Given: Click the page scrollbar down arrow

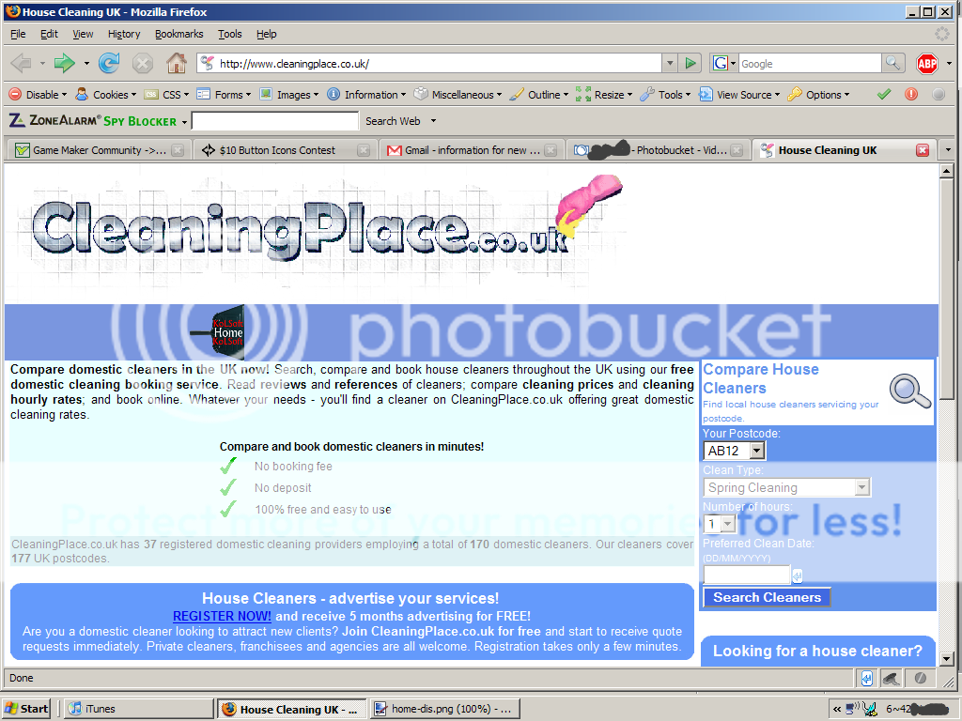Looking at the screenshot, I should tap(946, 659).
